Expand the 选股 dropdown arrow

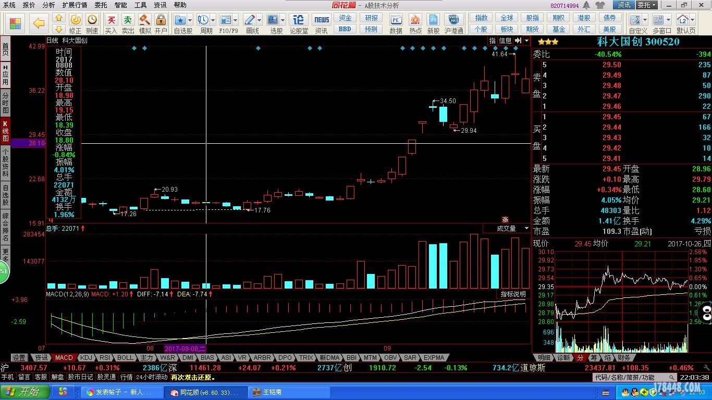(x=283, y=20)
